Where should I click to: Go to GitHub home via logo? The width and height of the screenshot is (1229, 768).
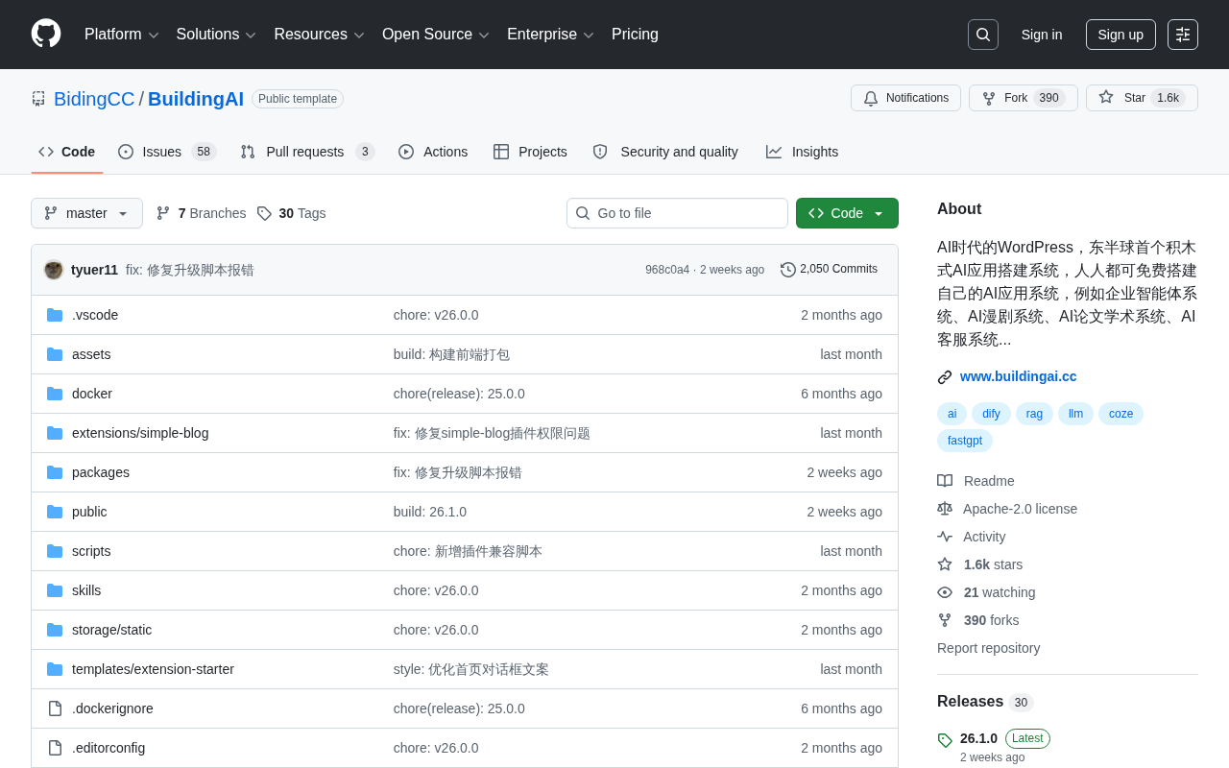46,34
